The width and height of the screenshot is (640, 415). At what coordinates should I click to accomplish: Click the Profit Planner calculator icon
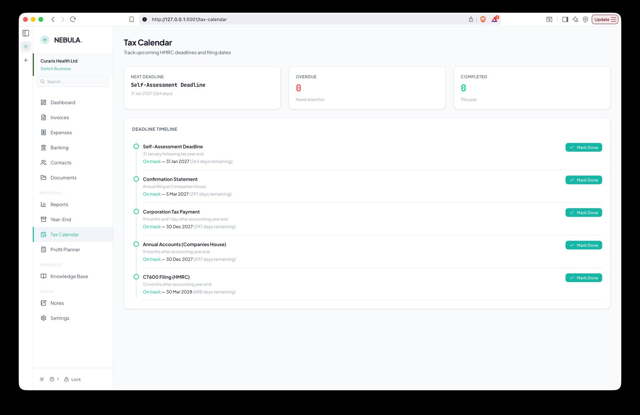(44, 249)
